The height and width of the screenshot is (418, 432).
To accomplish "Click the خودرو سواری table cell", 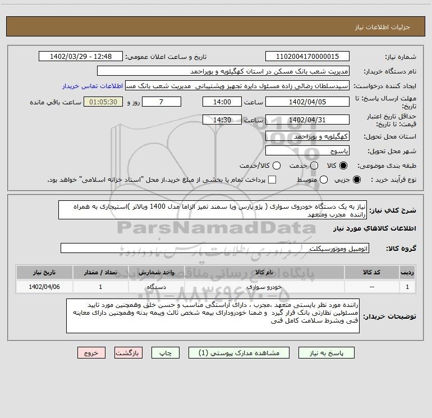I will tap(264, 287).
